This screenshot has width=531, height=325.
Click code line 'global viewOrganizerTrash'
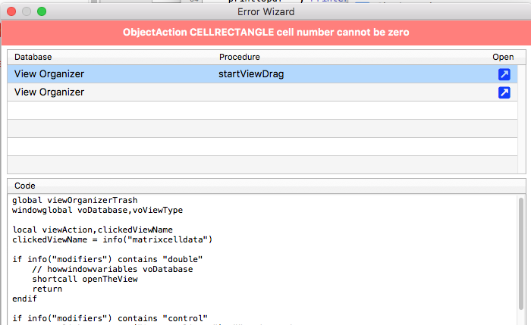(x=75, y=200)
